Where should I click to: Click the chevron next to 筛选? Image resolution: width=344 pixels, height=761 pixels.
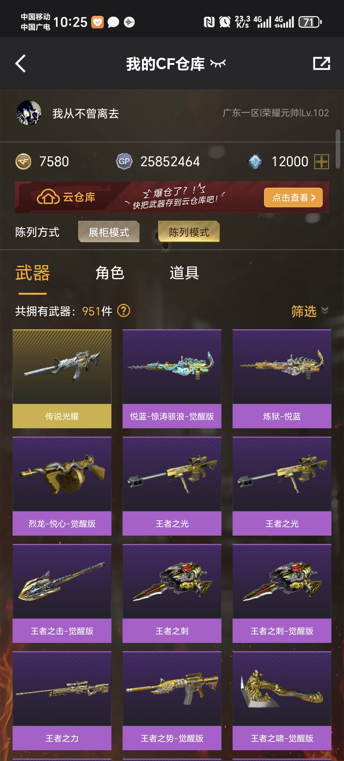(325, 310)
